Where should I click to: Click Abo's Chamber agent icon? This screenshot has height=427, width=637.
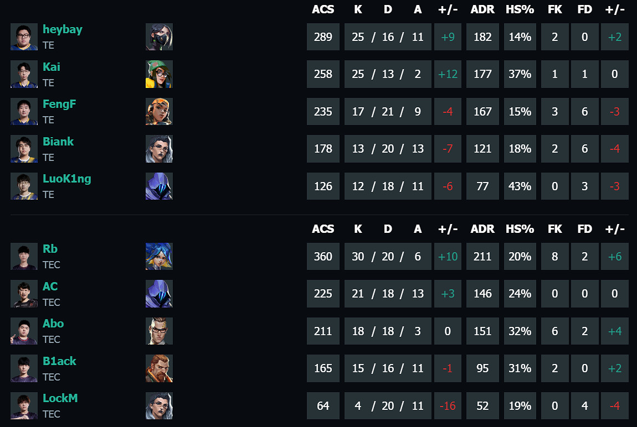pos(159,331)
